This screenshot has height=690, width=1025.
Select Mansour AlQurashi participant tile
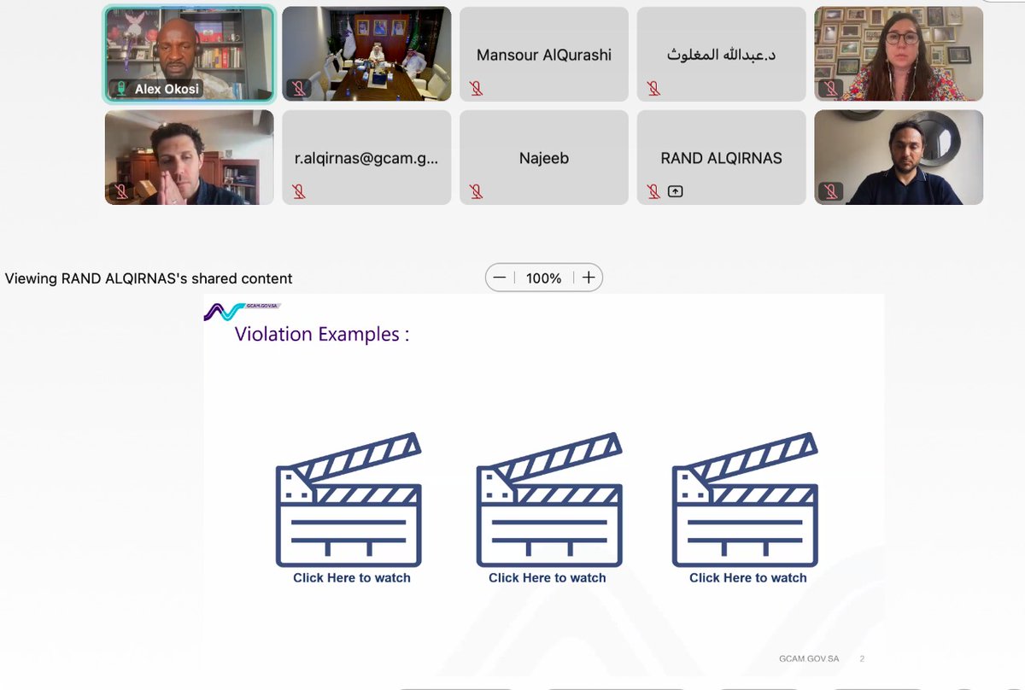[x=544, y=54]
